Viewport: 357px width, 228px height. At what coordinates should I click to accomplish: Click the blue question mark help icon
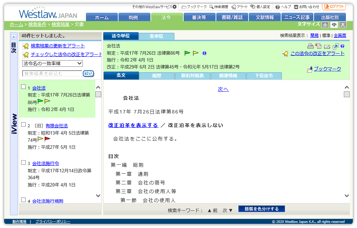tap(342, 46)
